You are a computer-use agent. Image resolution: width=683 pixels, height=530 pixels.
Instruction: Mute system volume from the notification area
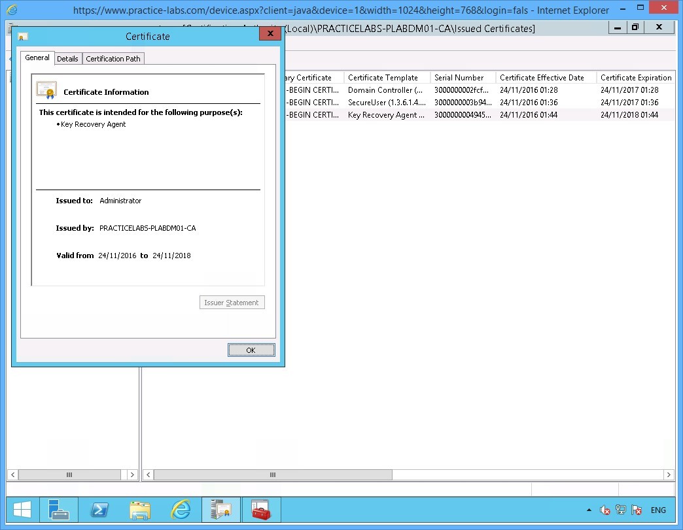coord(604,510)
